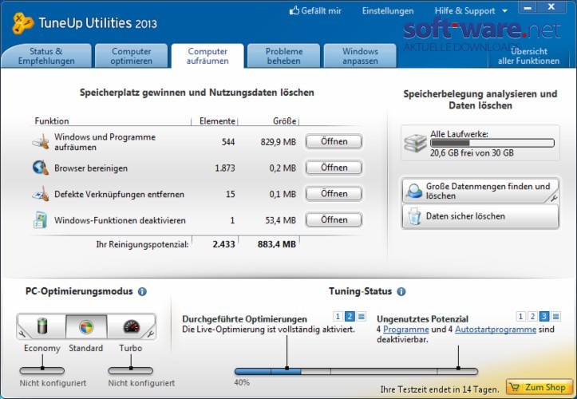
Task: Click Öffnen for Browser bereinigen
Action: tap(334, 168)
